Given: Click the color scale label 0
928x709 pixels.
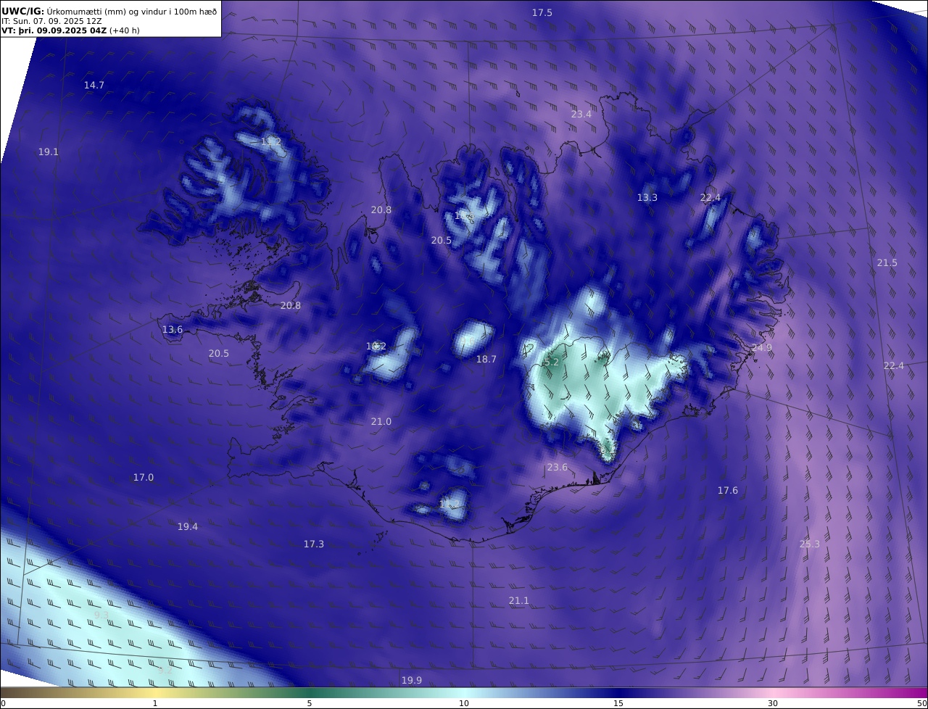Looking at the screenshot, I should [3, 703].
